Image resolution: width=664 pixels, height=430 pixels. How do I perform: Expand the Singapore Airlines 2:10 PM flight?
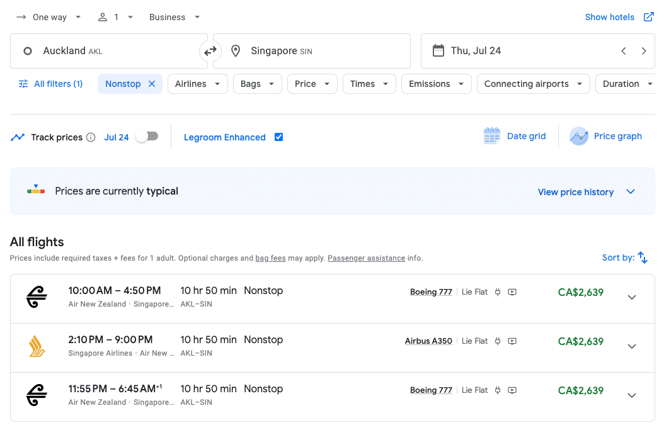point(632,346)
